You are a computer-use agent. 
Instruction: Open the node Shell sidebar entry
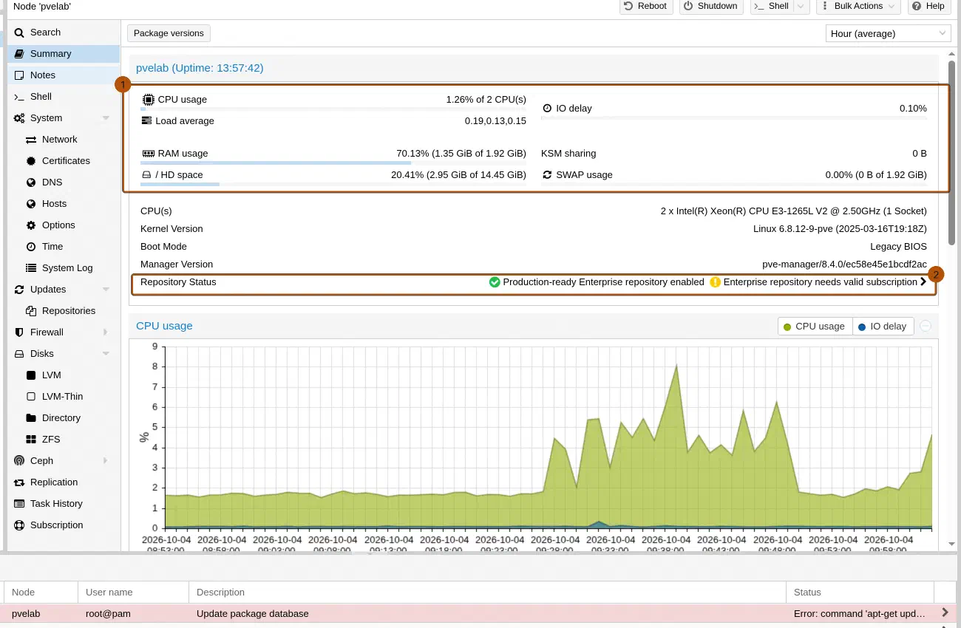64,97
